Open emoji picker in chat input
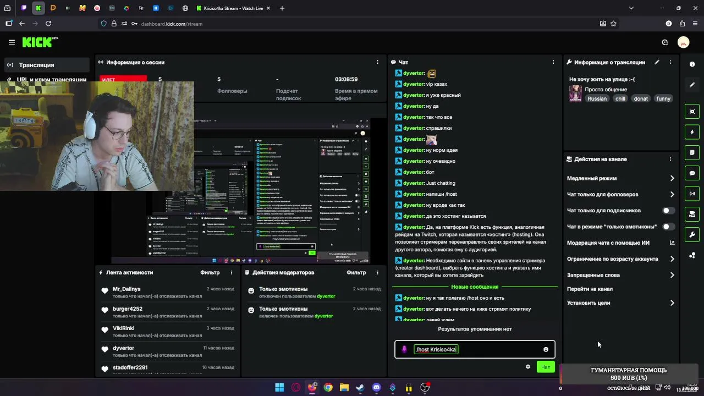704x396 pixels. pyautogui.click(x=546, y=350)
